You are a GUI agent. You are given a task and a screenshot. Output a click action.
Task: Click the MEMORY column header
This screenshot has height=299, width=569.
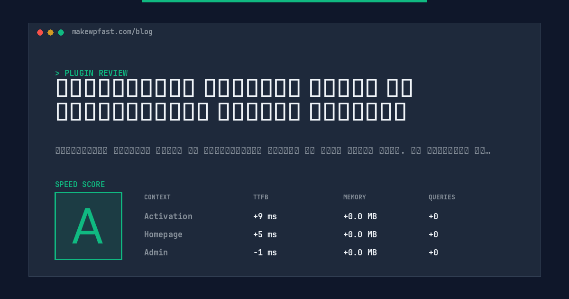click(355, 197)
